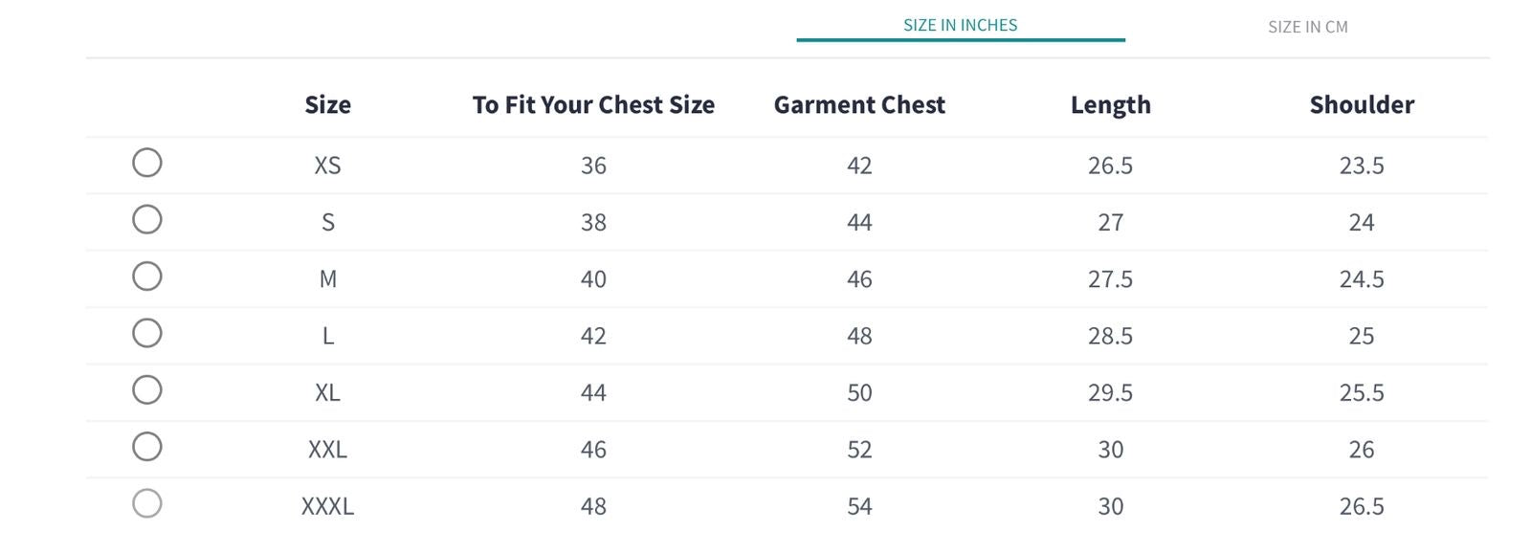The height and width of the screenshot is (553, 1531).
Task: Click the XL row length value 29.5
Action: pos(1110,392)
